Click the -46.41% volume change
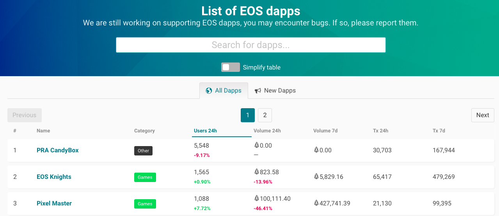The image size is (499, 216). [263, 209]
